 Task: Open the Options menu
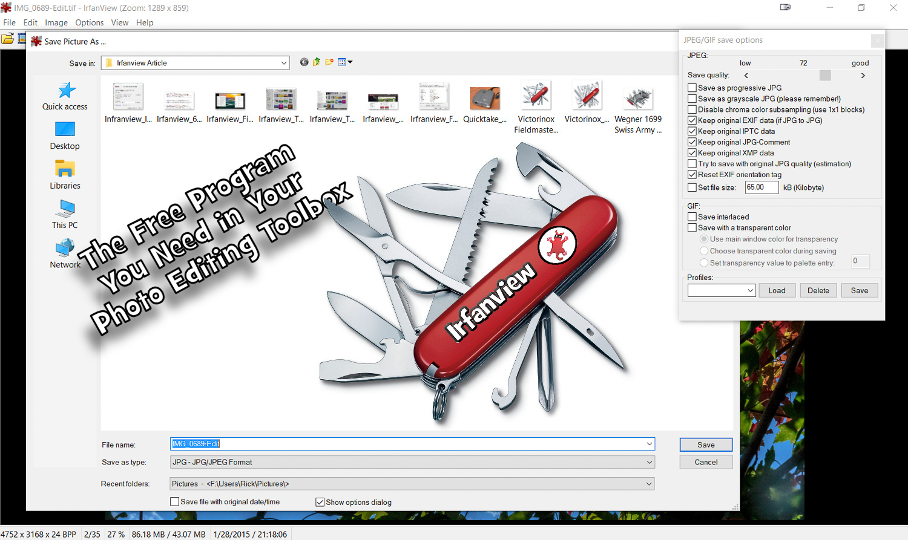tap(90, 22)
